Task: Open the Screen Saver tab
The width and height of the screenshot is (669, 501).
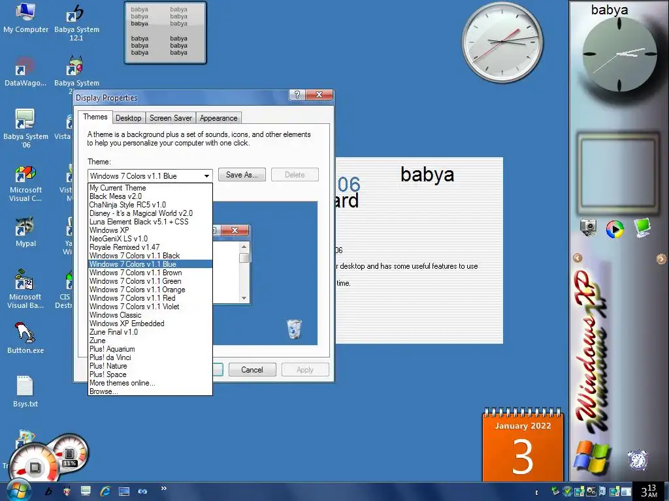Action: click(171, 118)
